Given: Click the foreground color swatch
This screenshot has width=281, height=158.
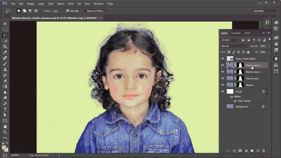Looking at the screenshot, I should click(4, 147).
